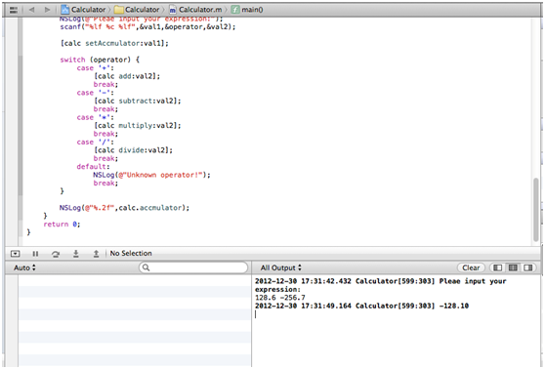Click the 'switch (operator)' code line
This screenshot has height=369, width=545.
(x=100, y=60)
